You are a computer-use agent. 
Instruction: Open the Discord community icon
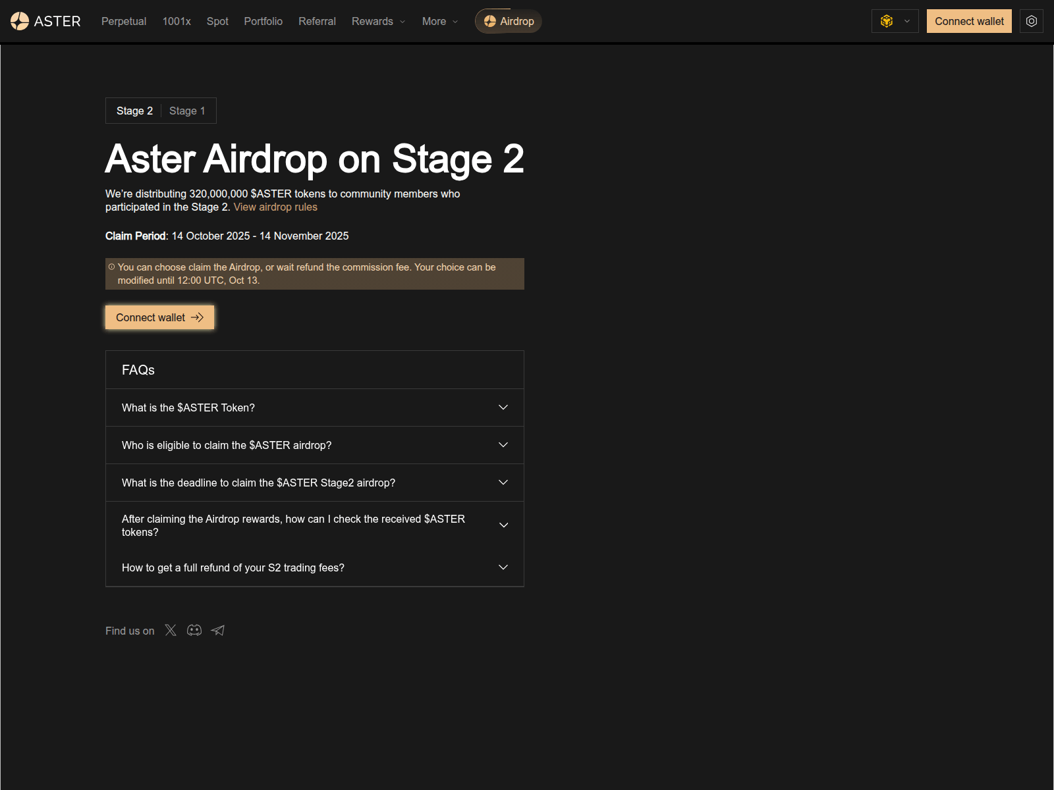[194, 630]
